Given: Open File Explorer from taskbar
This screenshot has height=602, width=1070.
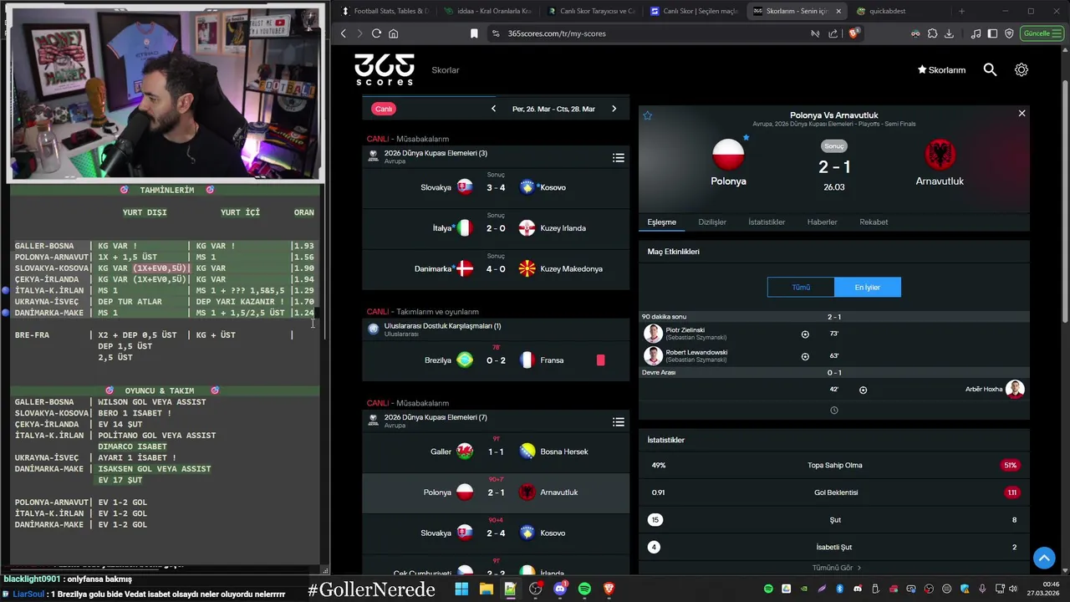Looking at the screenshot, I should (486, 589).
